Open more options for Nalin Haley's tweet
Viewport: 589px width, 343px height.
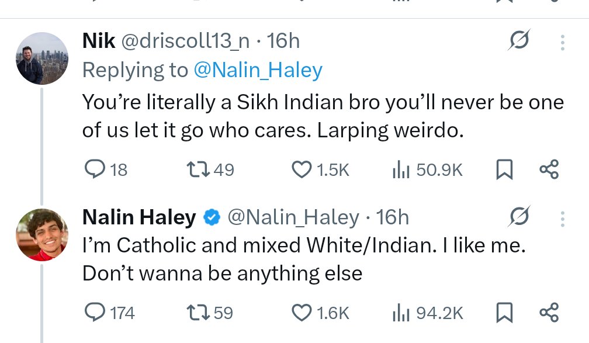pyautogui.click(x=562, y=218)
